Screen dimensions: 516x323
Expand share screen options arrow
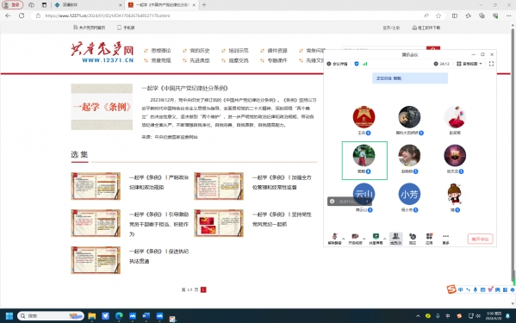coord(385,239)
